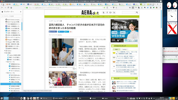Click the Facebook おすすめ share button
Viewport: 178px width, 100px height.
pos(53,32)
